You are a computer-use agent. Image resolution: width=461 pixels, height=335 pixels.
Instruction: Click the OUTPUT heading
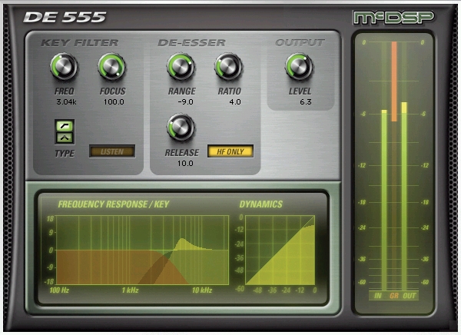(300, 43)
